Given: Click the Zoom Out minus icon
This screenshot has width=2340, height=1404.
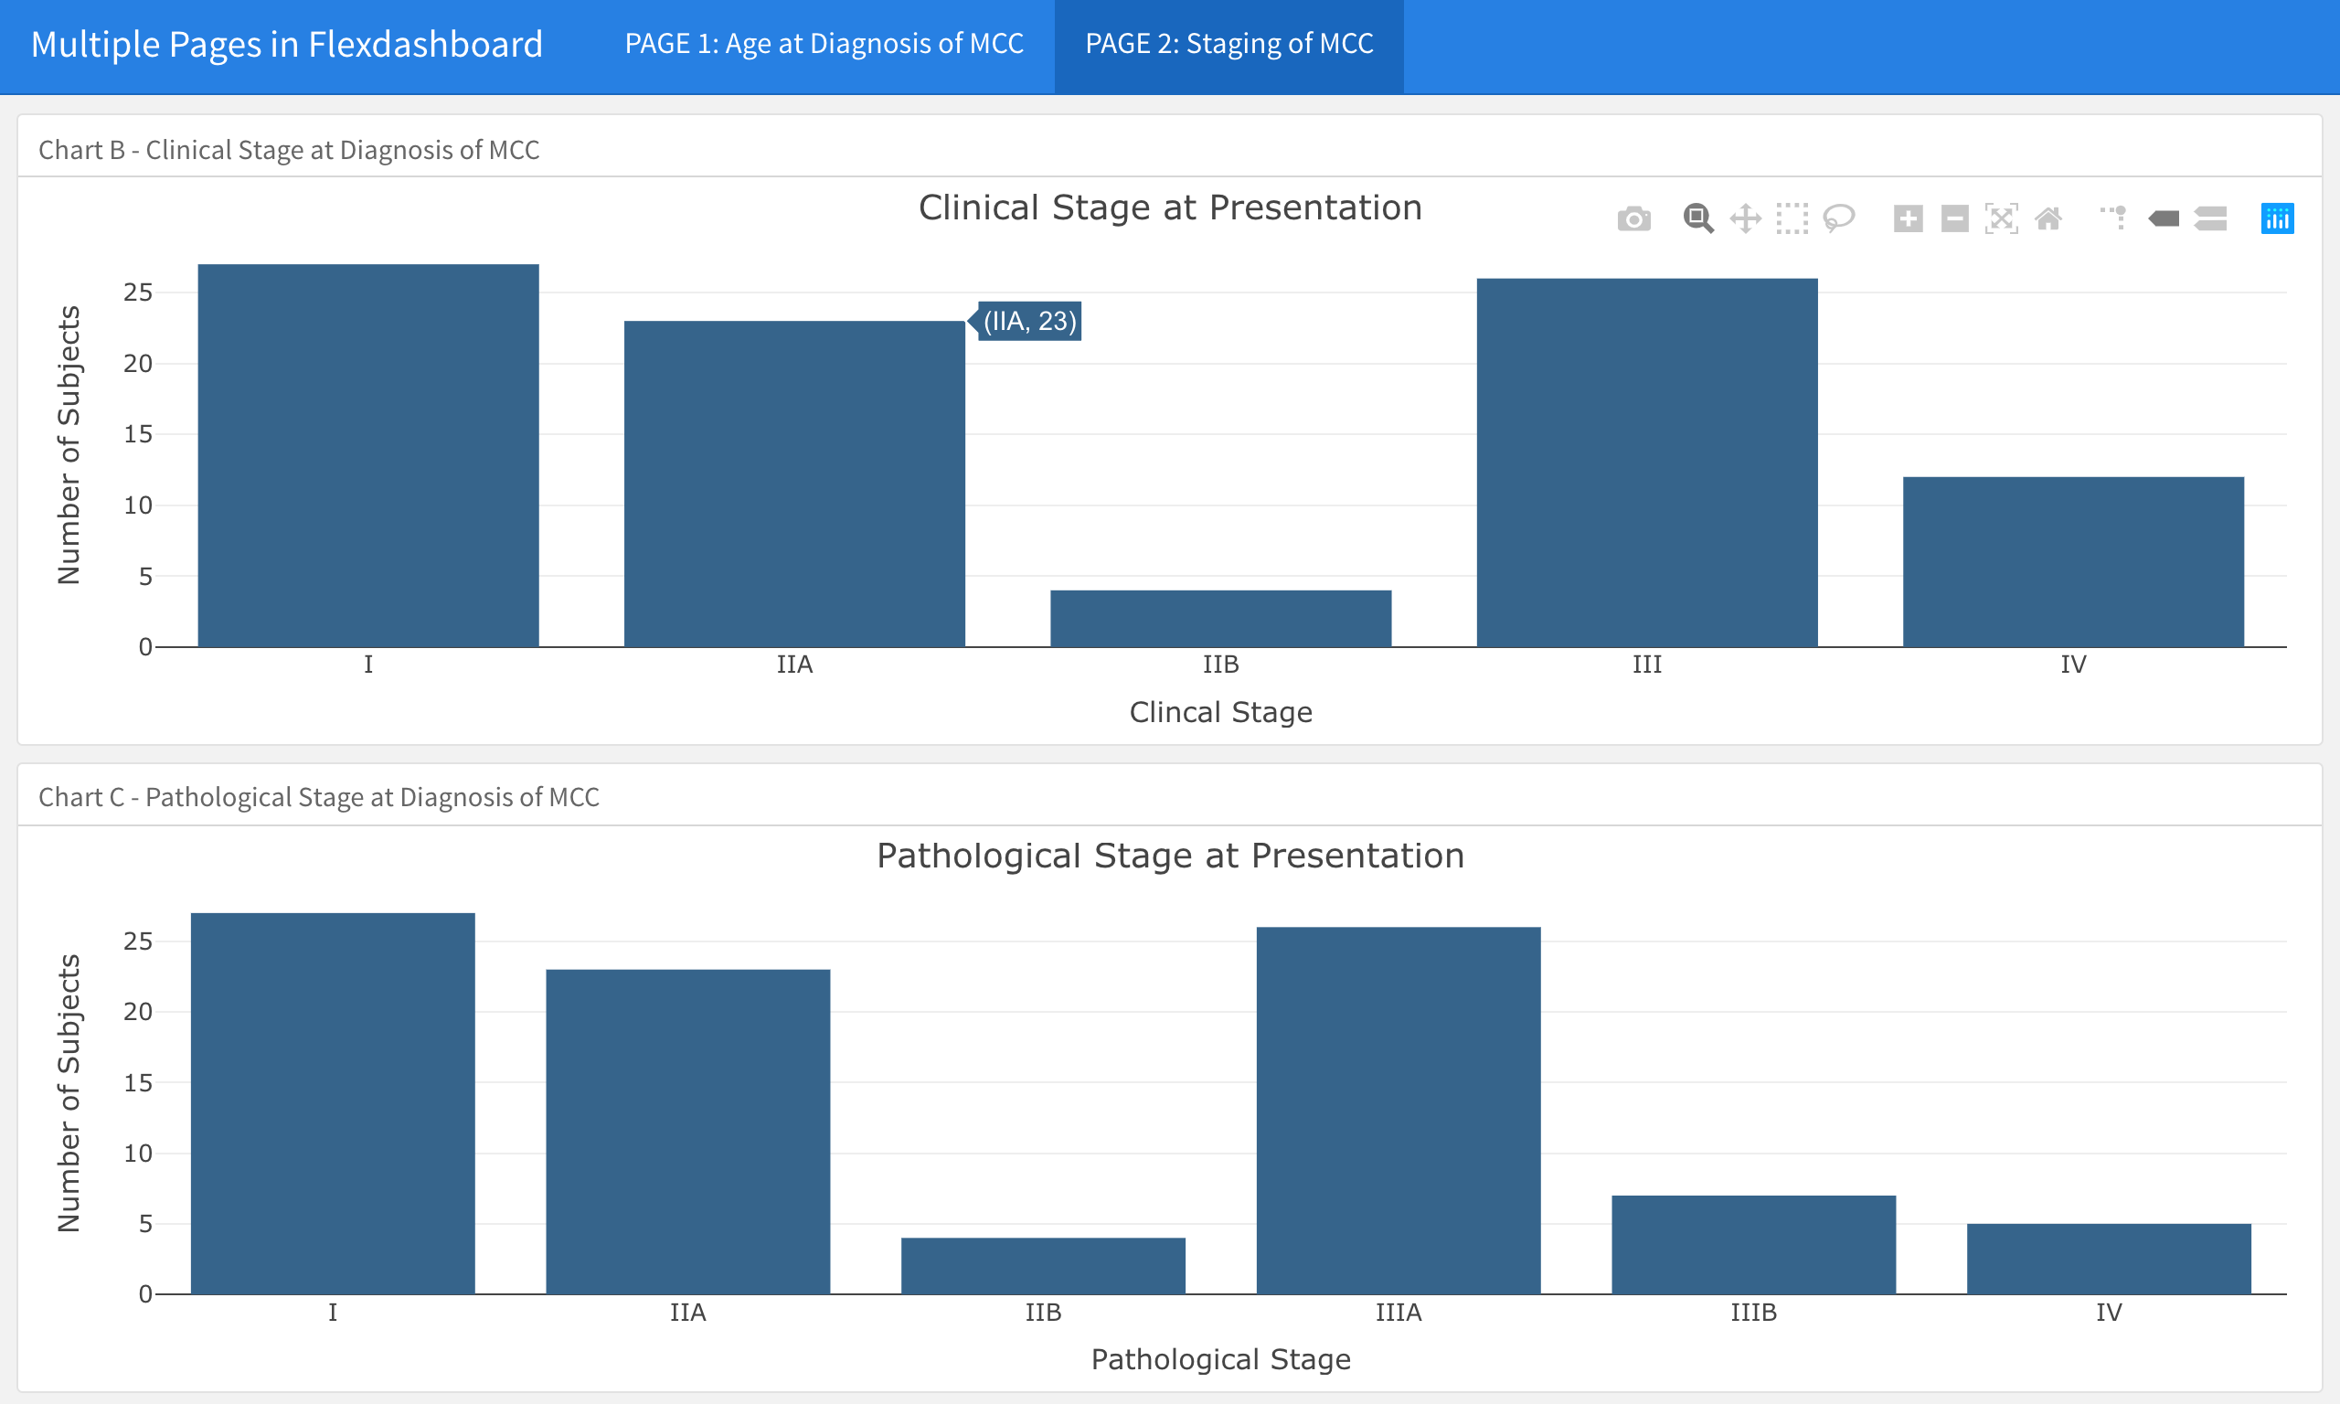Looking at the screenshot, I should pos(1954,218).
